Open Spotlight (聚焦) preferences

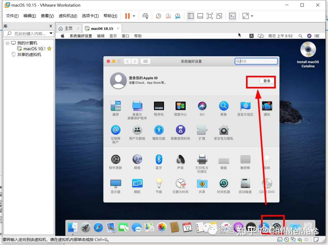[x=224, y=109]
